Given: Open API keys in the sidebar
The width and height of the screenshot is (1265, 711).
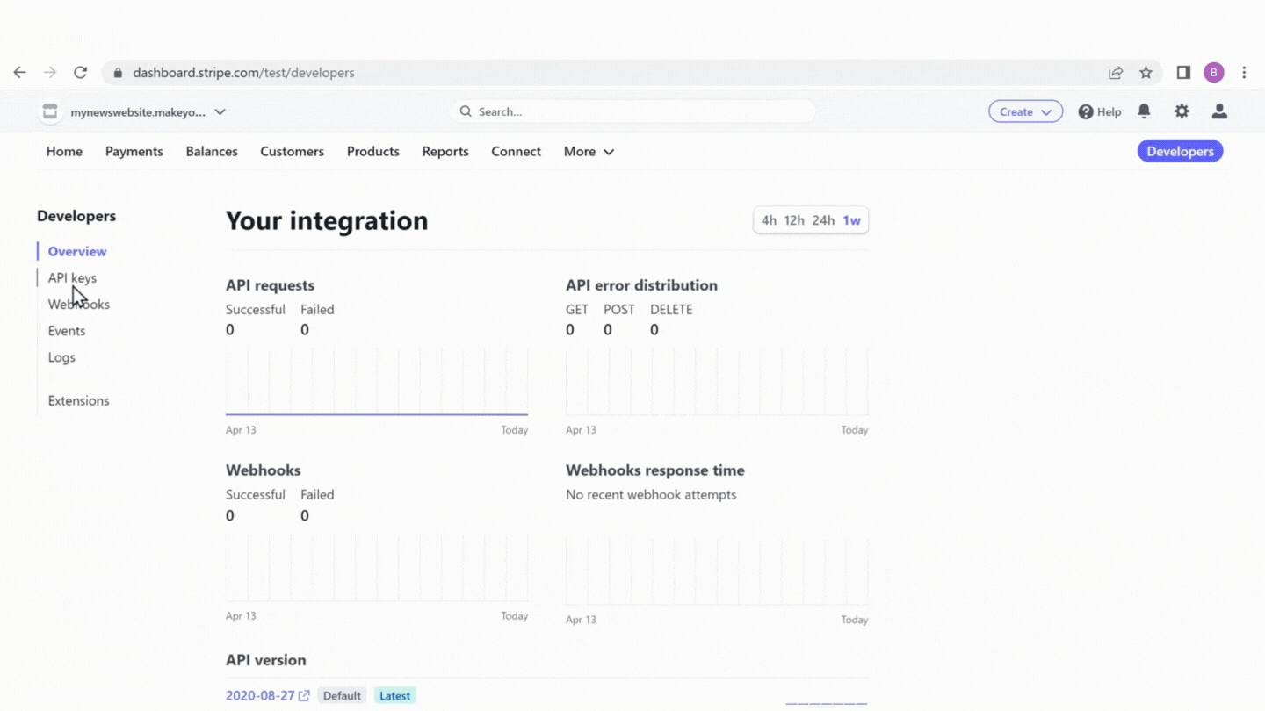Looking at the screenshot, I should click(x=72, y=278).
